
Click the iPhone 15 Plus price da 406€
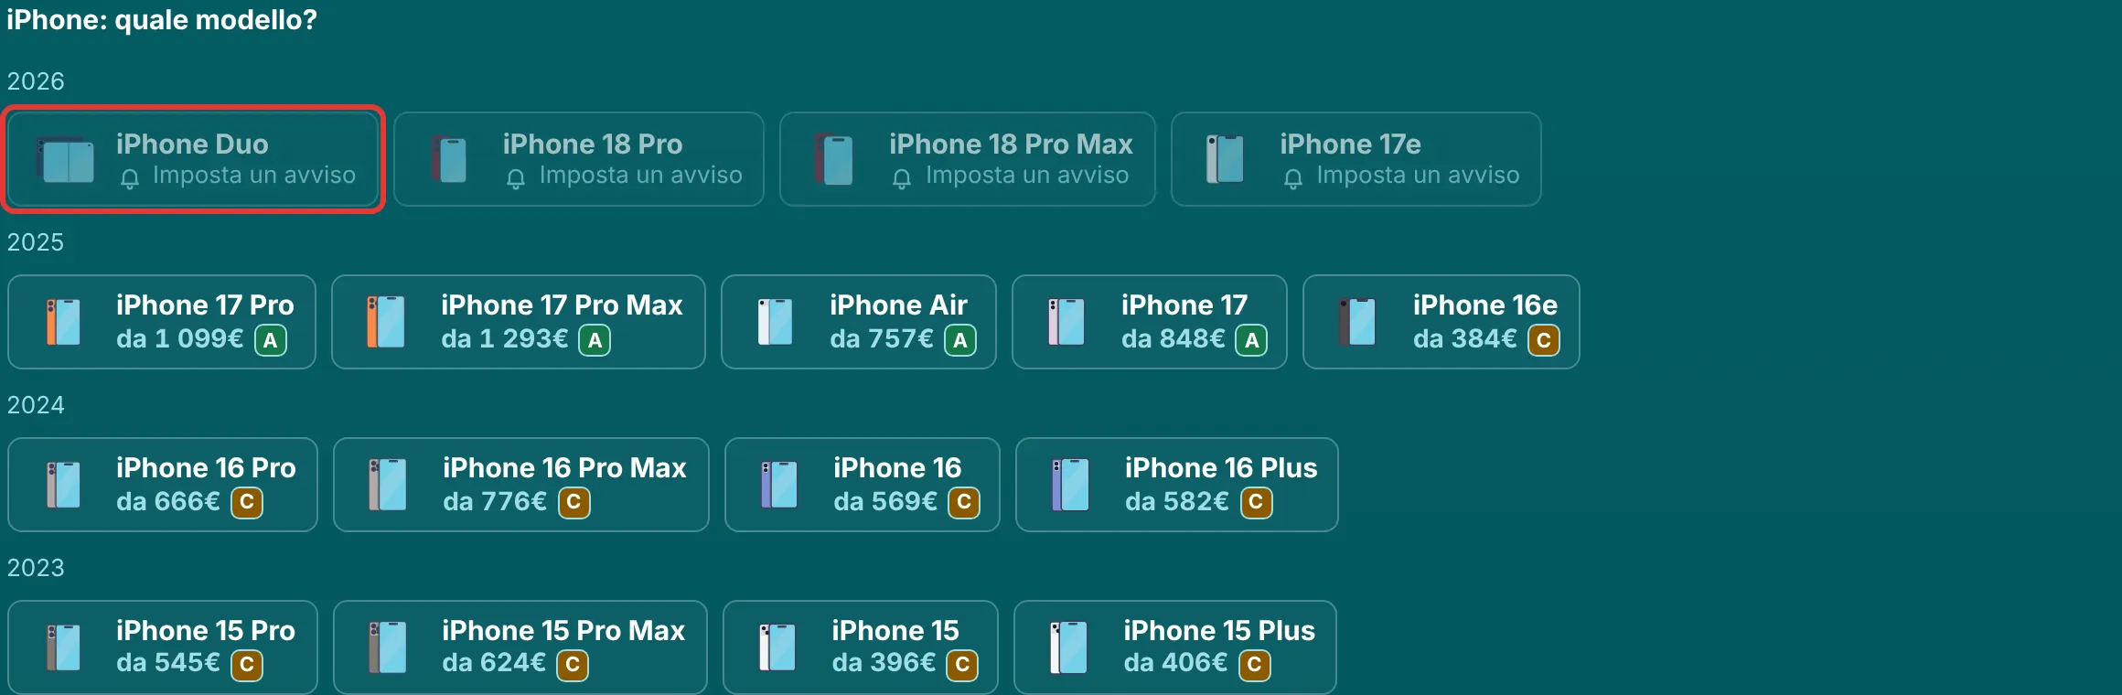tap(1175, 663)
